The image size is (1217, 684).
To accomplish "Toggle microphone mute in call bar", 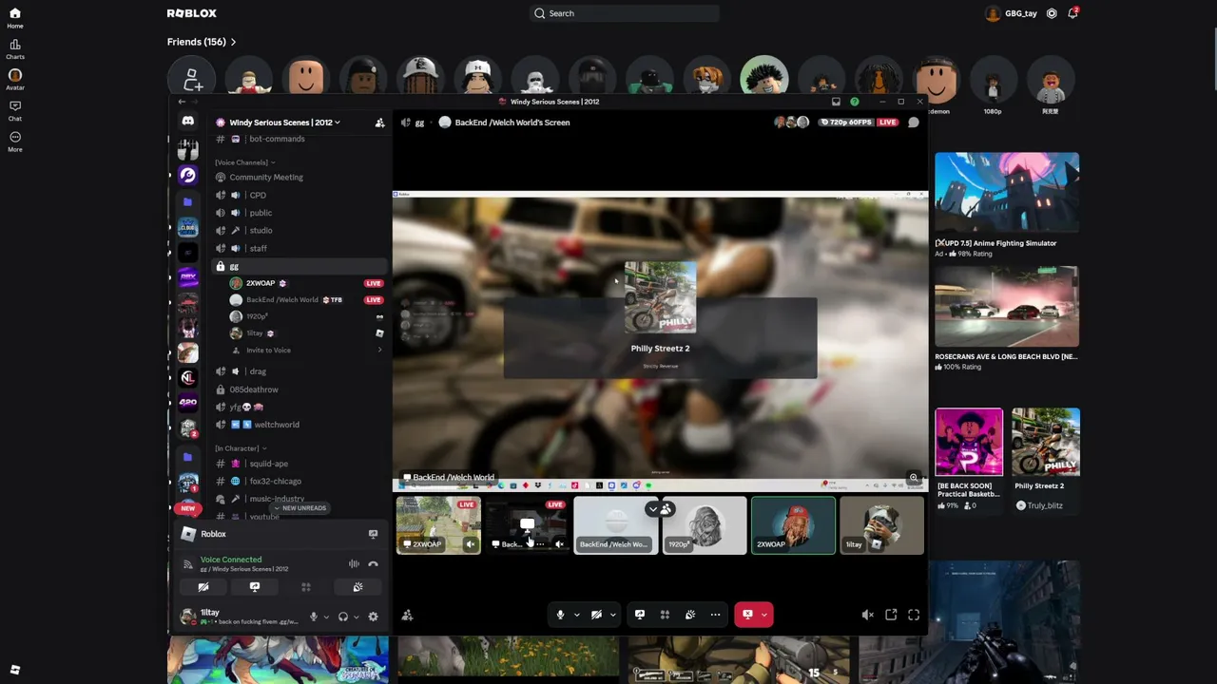I will [x=560, y=615].
